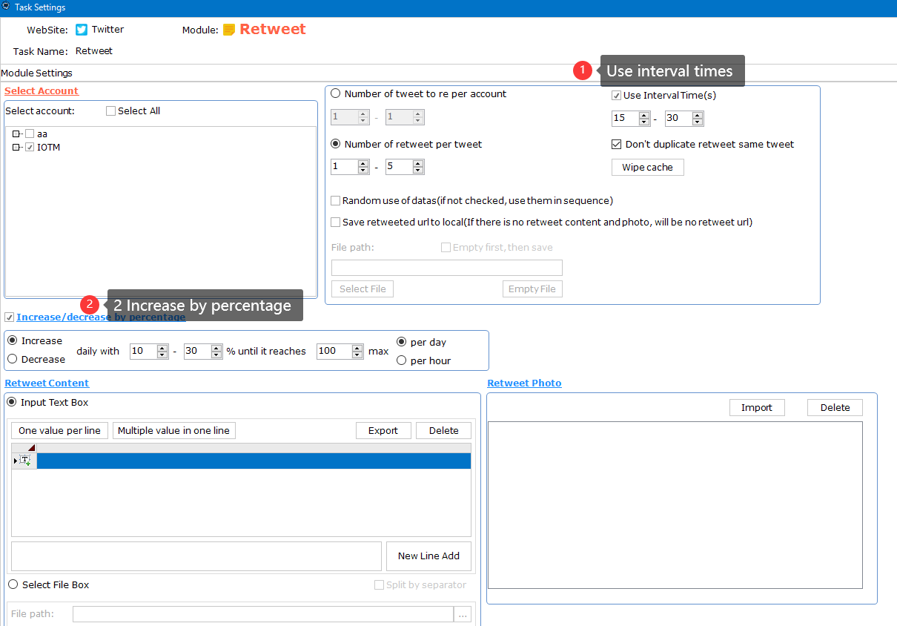Click the save url File path field
Viewport: 897px width, 626px height.
pyautogui.click(x=447, y=268)
